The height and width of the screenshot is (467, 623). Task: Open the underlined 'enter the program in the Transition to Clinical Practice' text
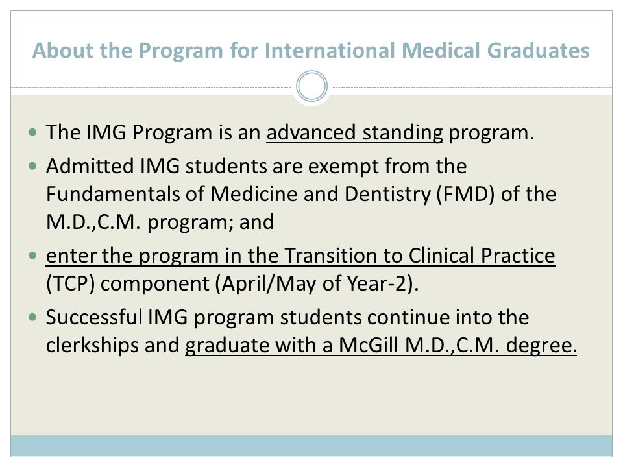pyautogui.click(x=300, y=256)
